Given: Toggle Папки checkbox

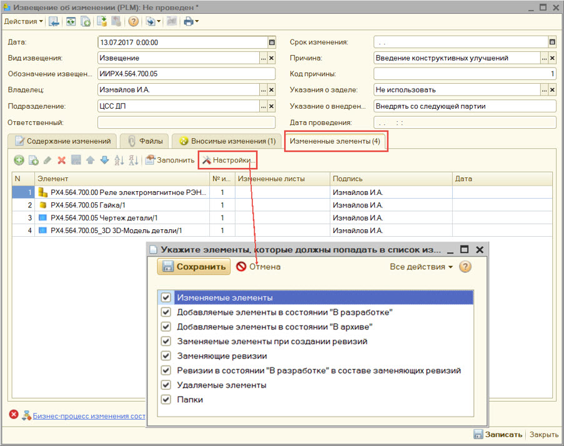Looking at the screenshot, I should click(x=166, y=399).
